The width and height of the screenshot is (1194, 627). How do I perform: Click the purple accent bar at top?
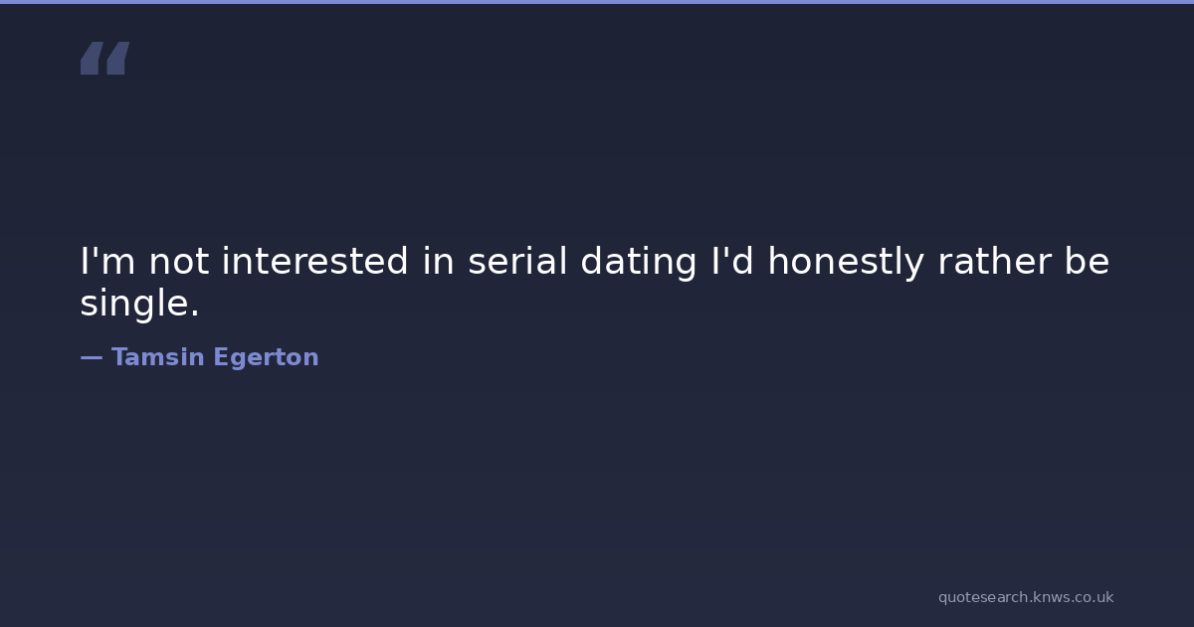pyautogui.click(x=597, y=2)
